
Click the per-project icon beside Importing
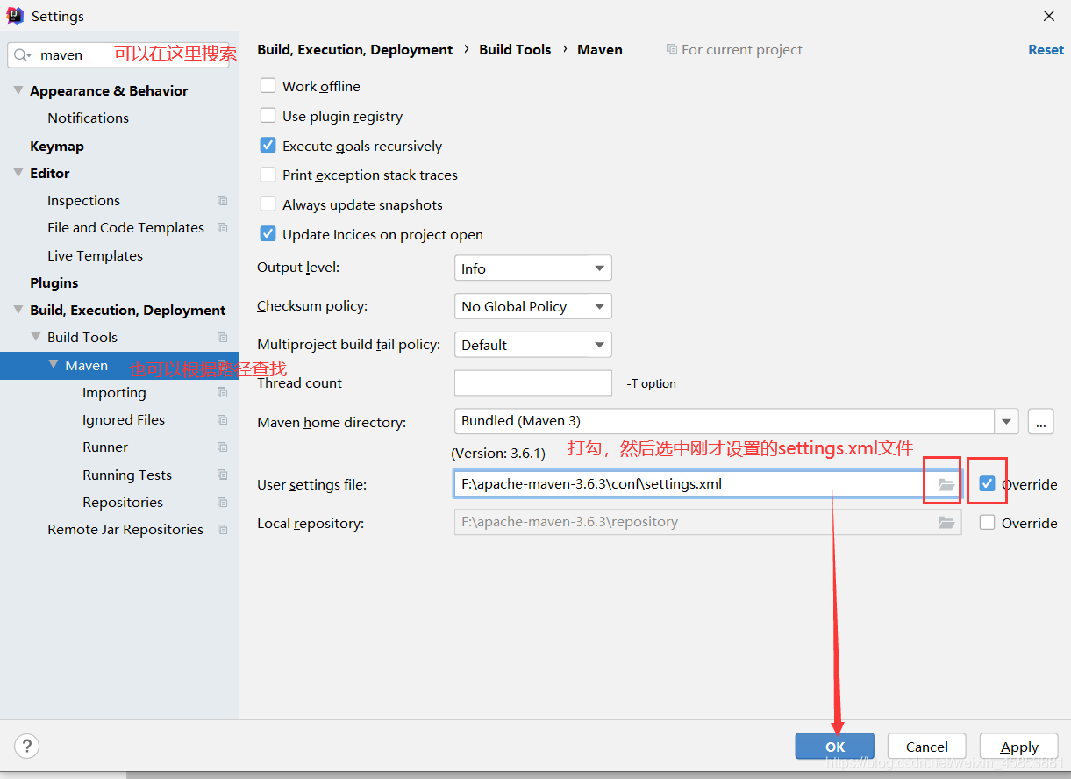click(x=222, y=393)
